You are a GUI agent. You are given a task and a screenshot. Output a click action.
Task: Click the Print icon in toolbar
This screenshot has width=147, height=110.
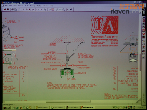[12, 9]
